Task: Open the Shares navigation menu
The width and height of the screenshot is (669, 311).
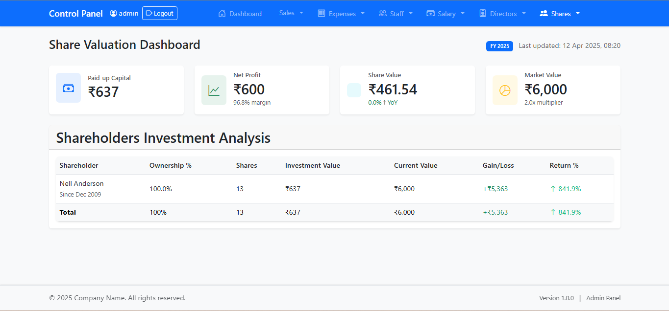Action: (560, 13)
